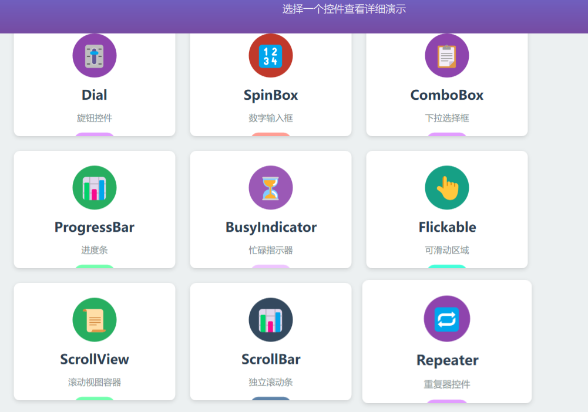
Task: Click the ProgressBar chart icon
Action: 95,188
